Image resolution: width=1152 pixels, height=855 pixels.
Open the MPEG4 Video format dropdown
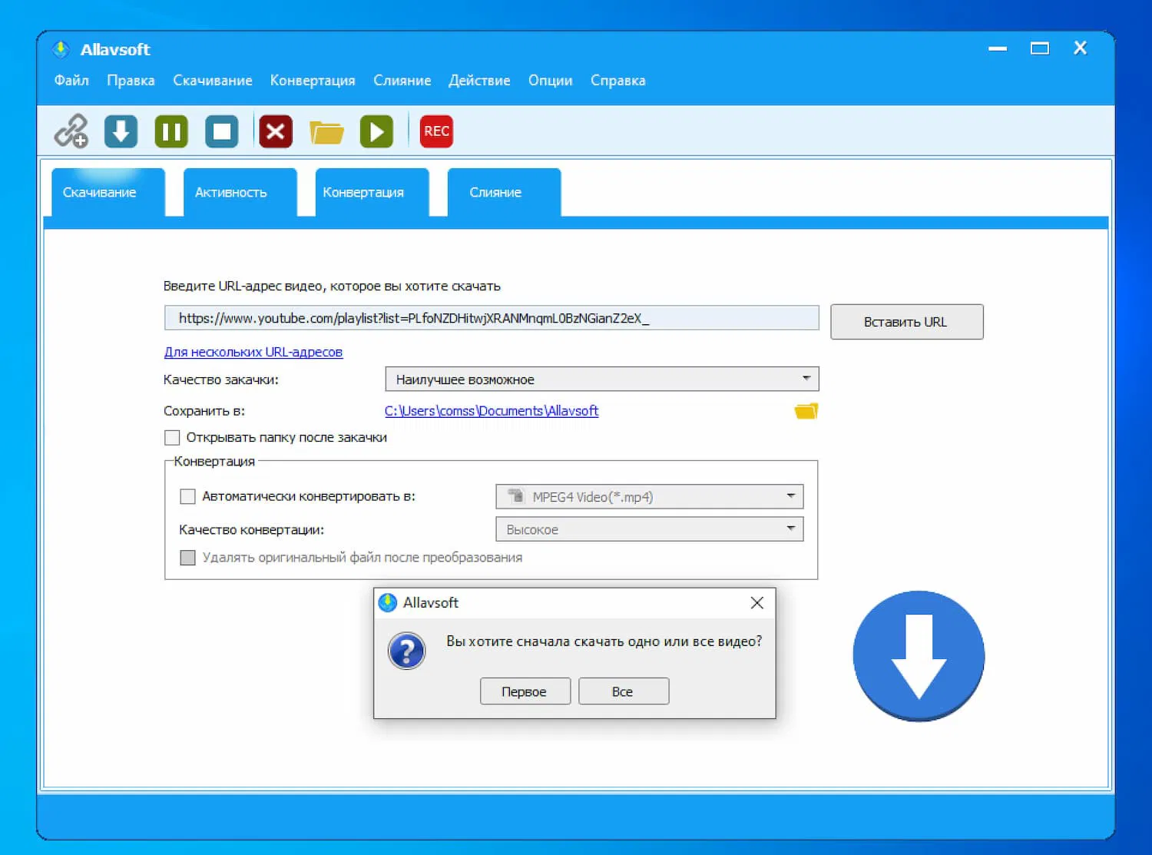pyautogui.click(x=791, y=496)
